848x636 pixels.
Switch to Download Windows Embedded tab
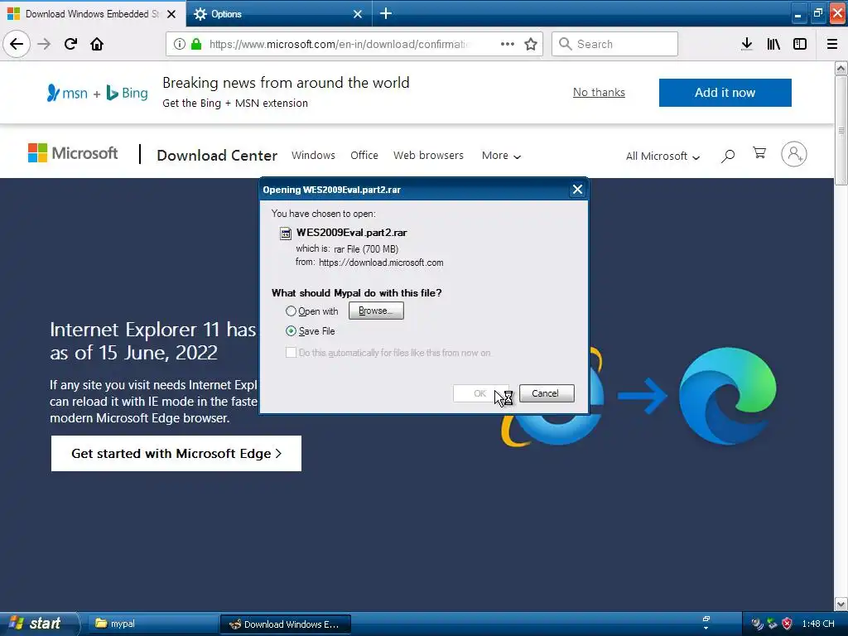[93, 14]
